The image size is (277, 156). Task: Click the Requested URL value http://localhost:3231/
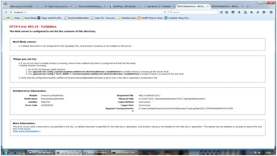(x=149, y=96)
